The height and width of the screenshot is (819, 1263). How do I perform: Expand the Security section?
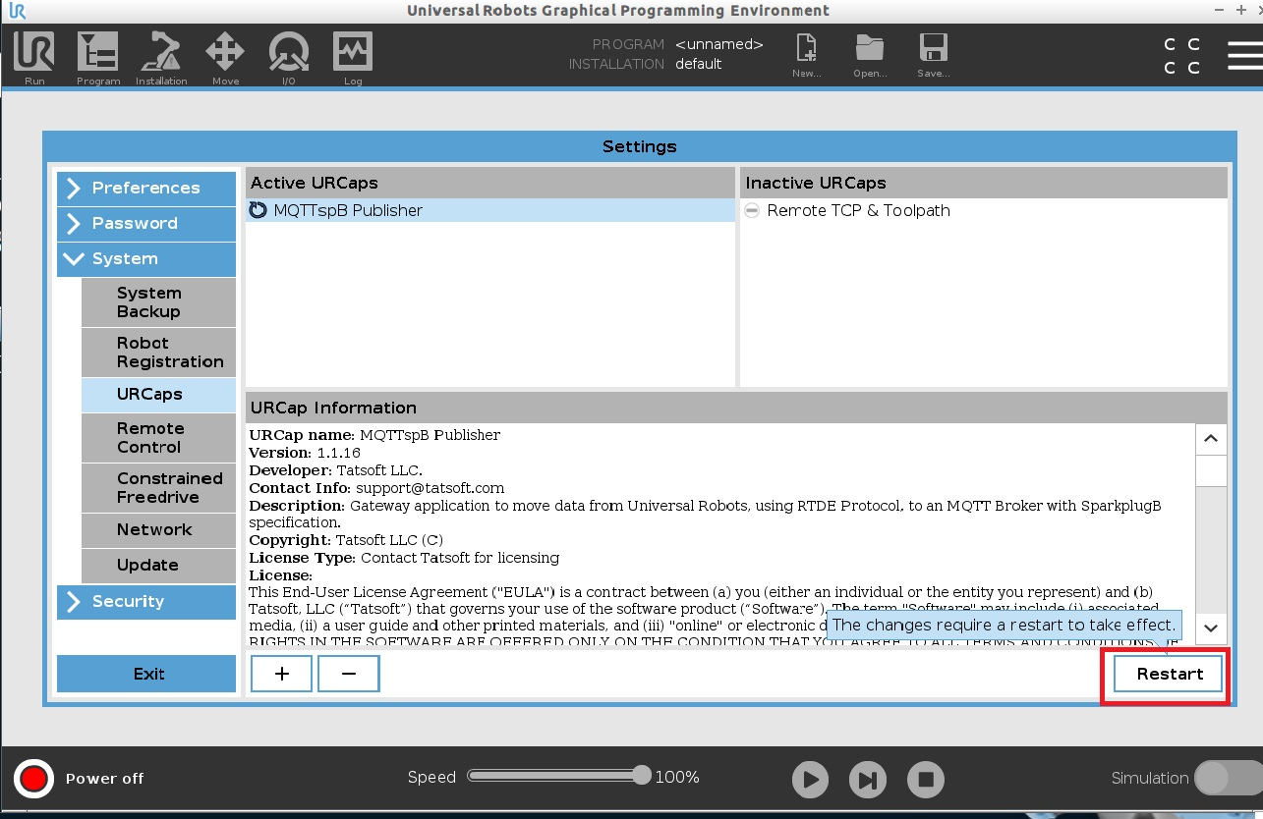pyautogui.click(x=146, y=602)
